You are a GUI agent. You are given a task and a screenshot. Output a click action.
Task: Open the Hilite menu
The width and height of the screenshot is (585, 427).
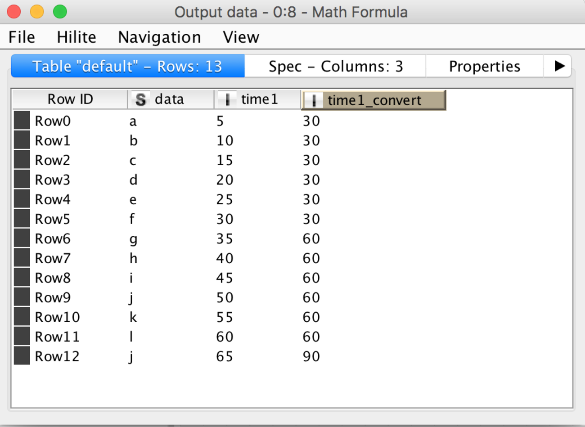76,37
